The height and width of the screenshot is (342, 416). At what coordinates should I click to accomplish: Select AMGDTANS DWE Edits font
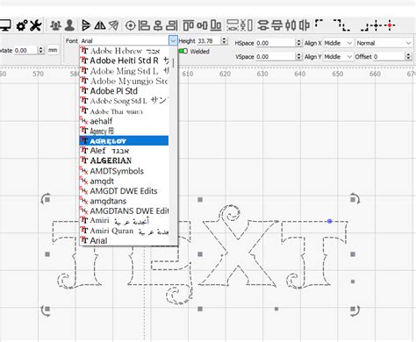(x=124, y=210)
